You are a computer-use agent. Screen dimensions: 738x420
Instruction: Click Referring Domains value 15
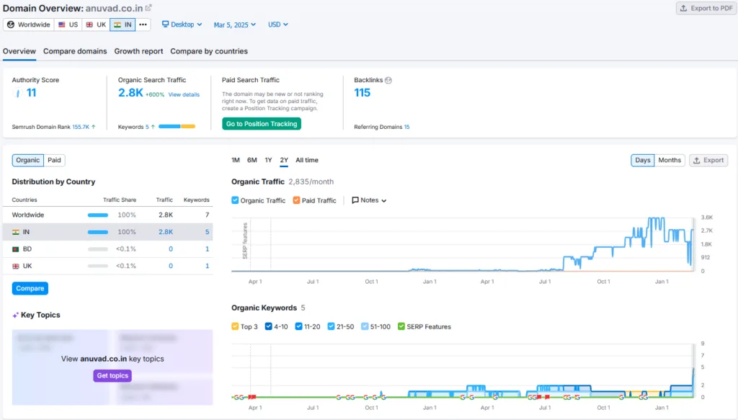pyautogui.click(x=406, y=127)
